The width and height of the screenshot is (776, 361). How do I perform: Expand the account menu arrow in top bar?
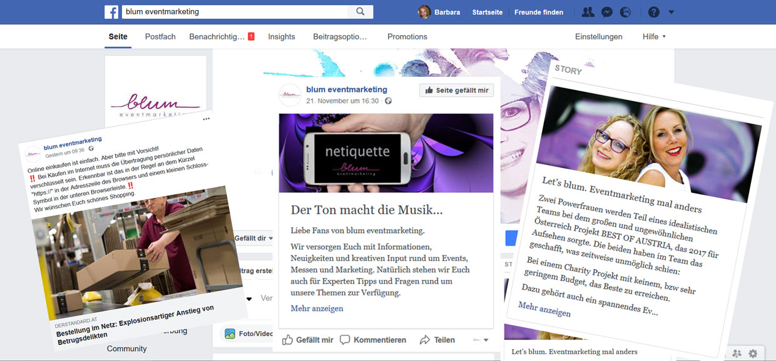coord(671,12)
